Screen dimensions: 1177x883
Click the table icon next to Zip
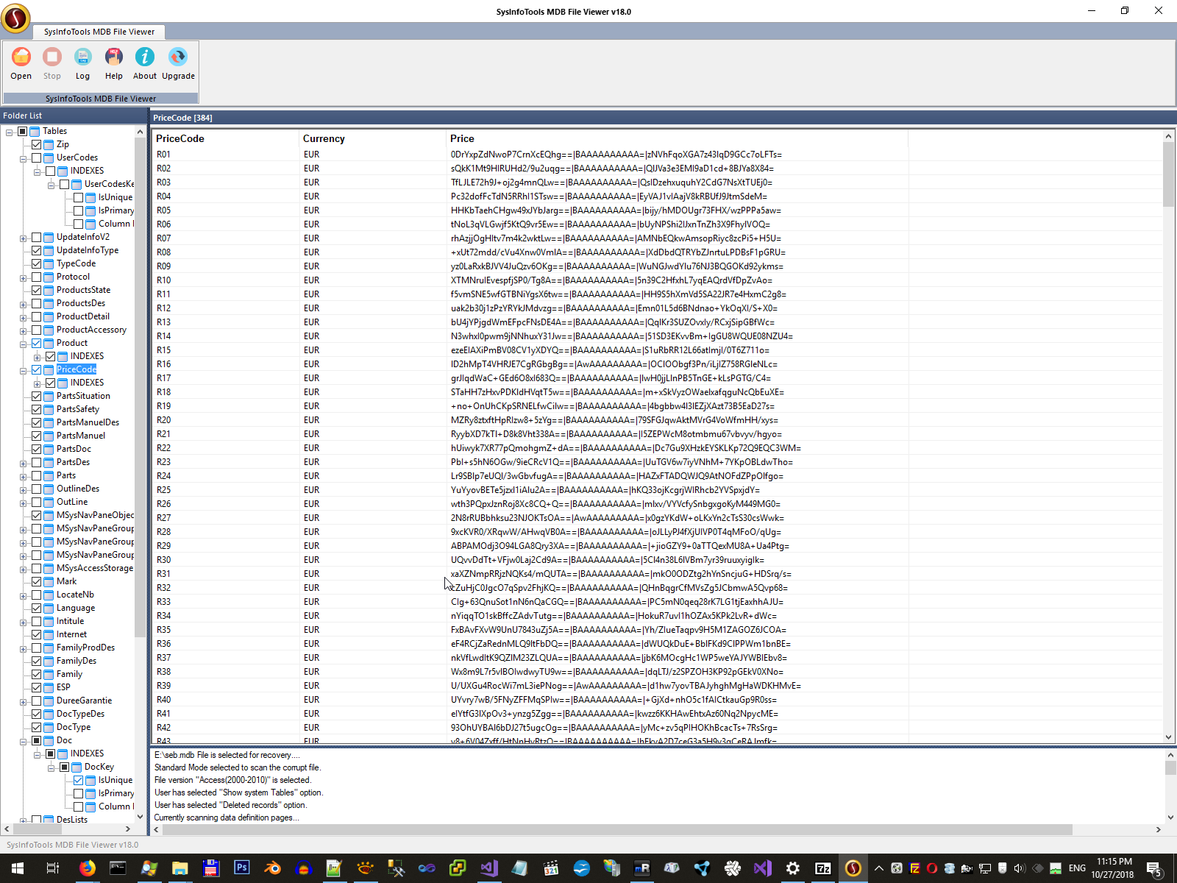pos(49,144)
